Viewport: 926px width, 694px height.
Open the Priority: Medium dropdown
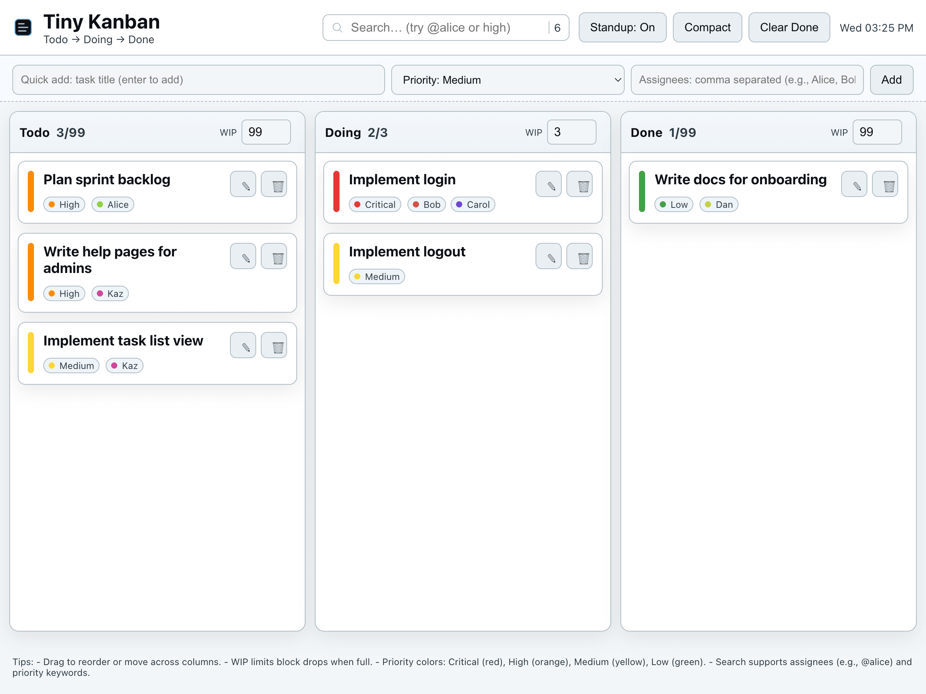coord(507,80)
